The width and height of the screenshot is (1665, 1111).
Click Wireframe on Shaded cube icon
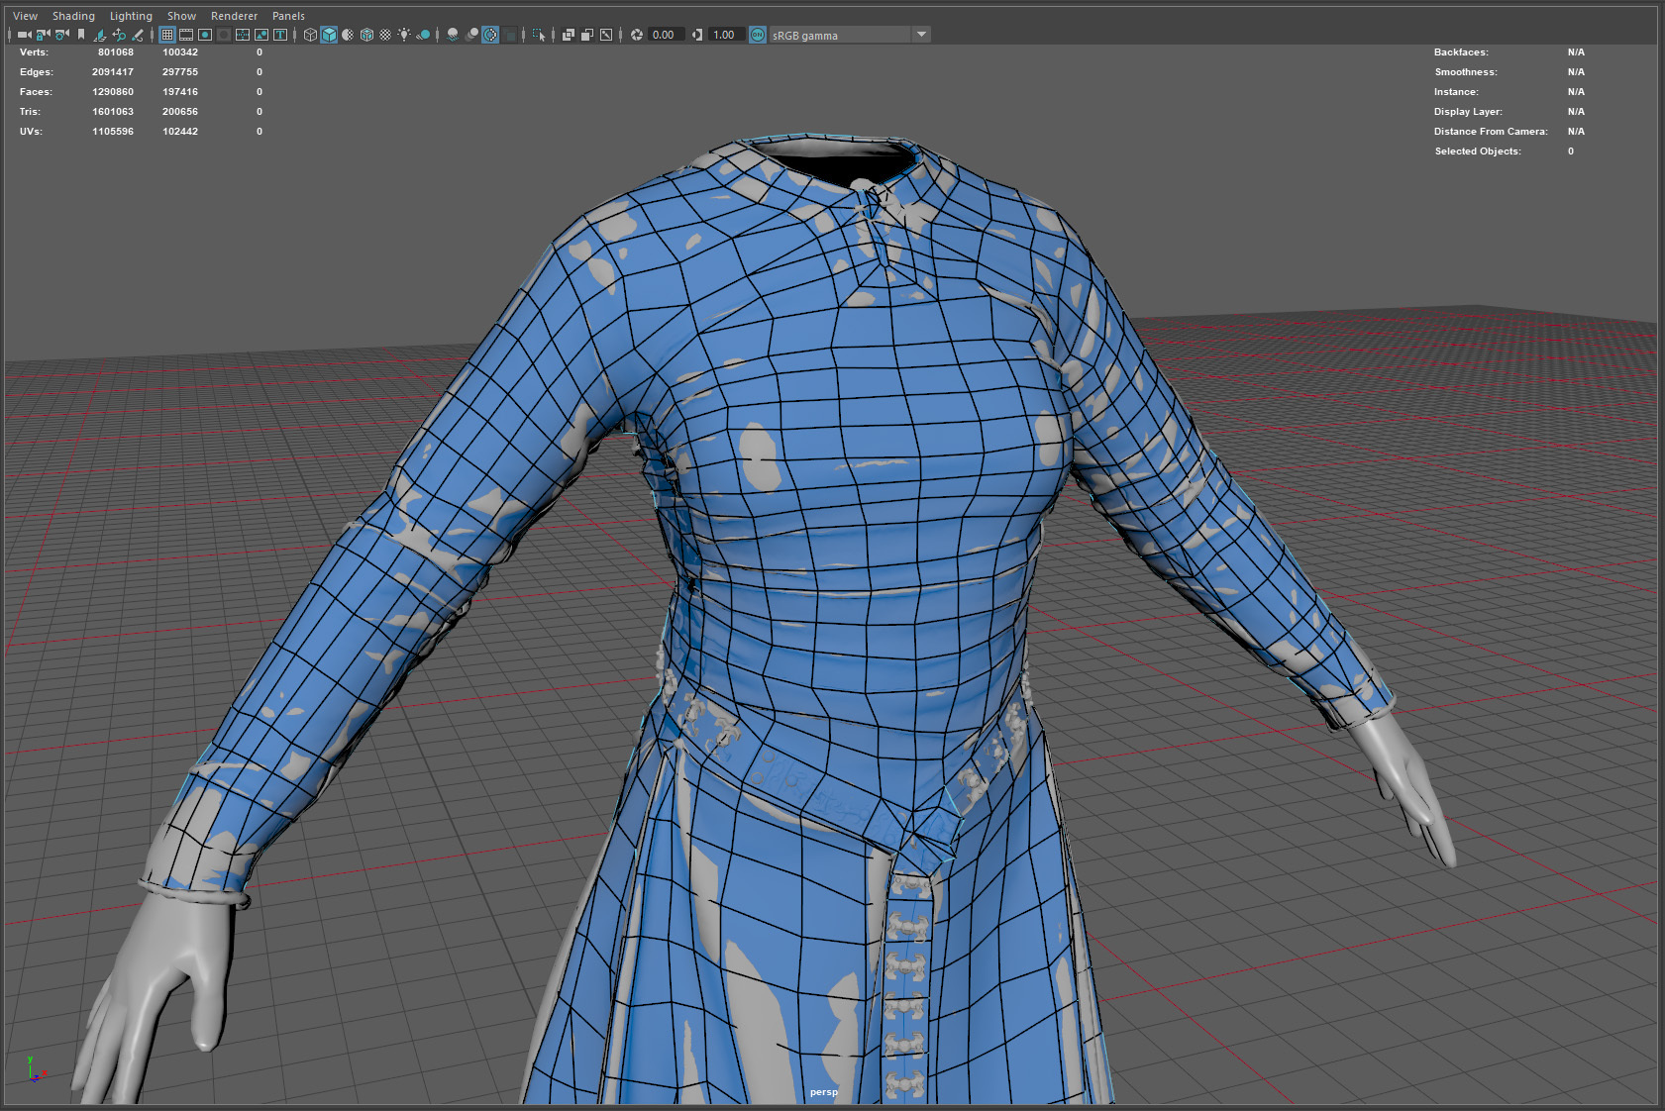[x=366, y=35]
